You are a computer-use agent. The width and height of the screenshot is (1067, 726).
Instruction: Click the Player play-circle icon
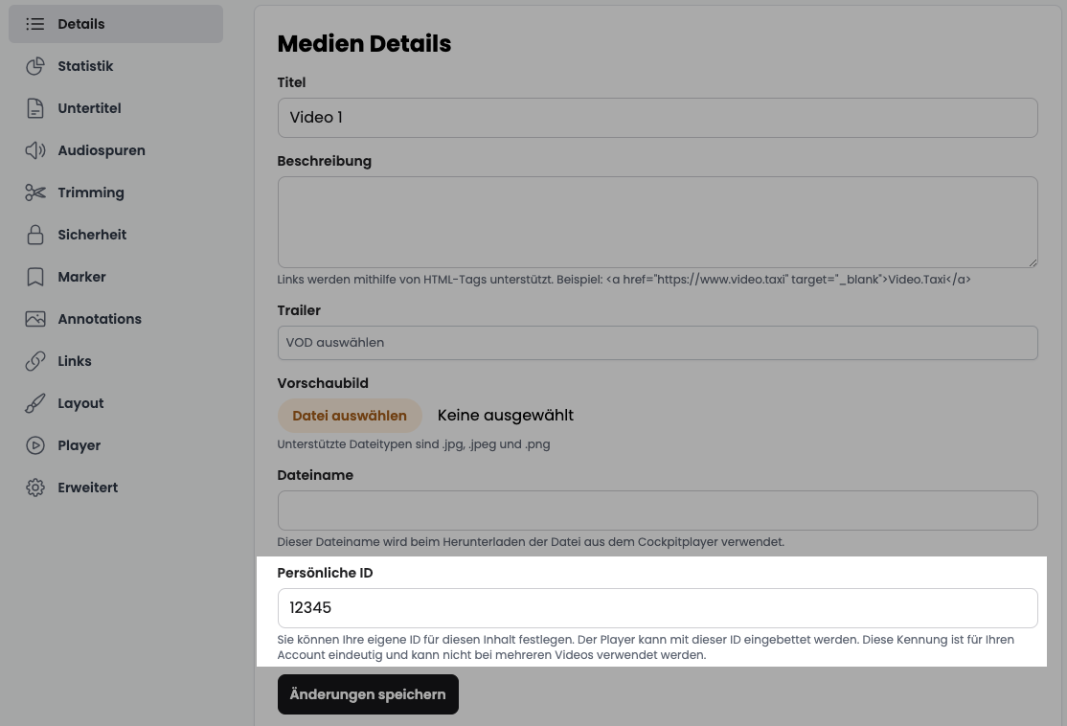click(35, 445)
